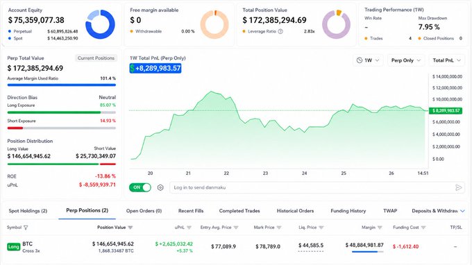The image size is (472, 265).
Task: Switch to Spot Holdings (2) tab
Action: click(x=28, y=211)
